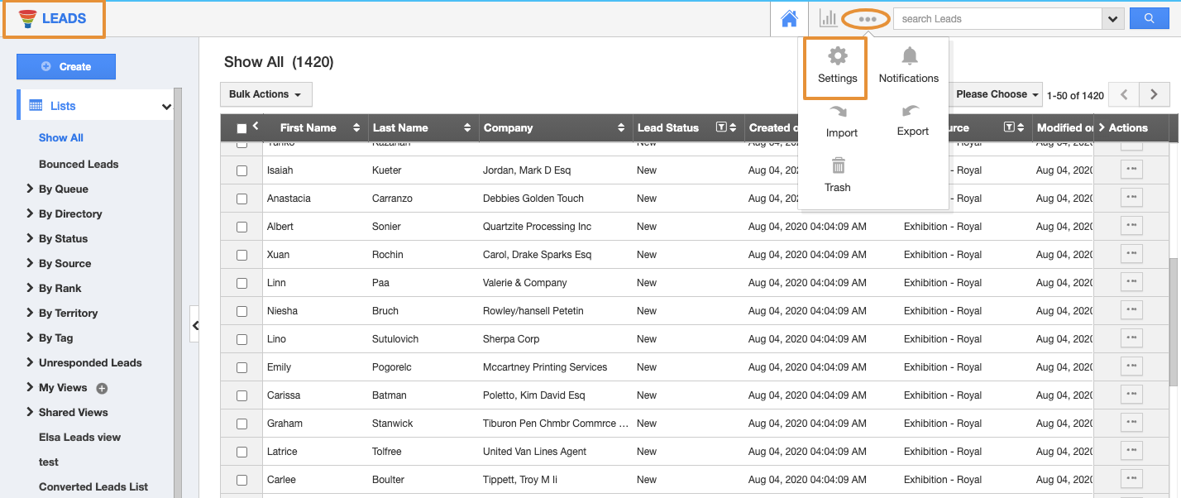Check the box for Isaiah Kueter
Viewport: 1181px width, 498px height.
click(x=242, y=170)
